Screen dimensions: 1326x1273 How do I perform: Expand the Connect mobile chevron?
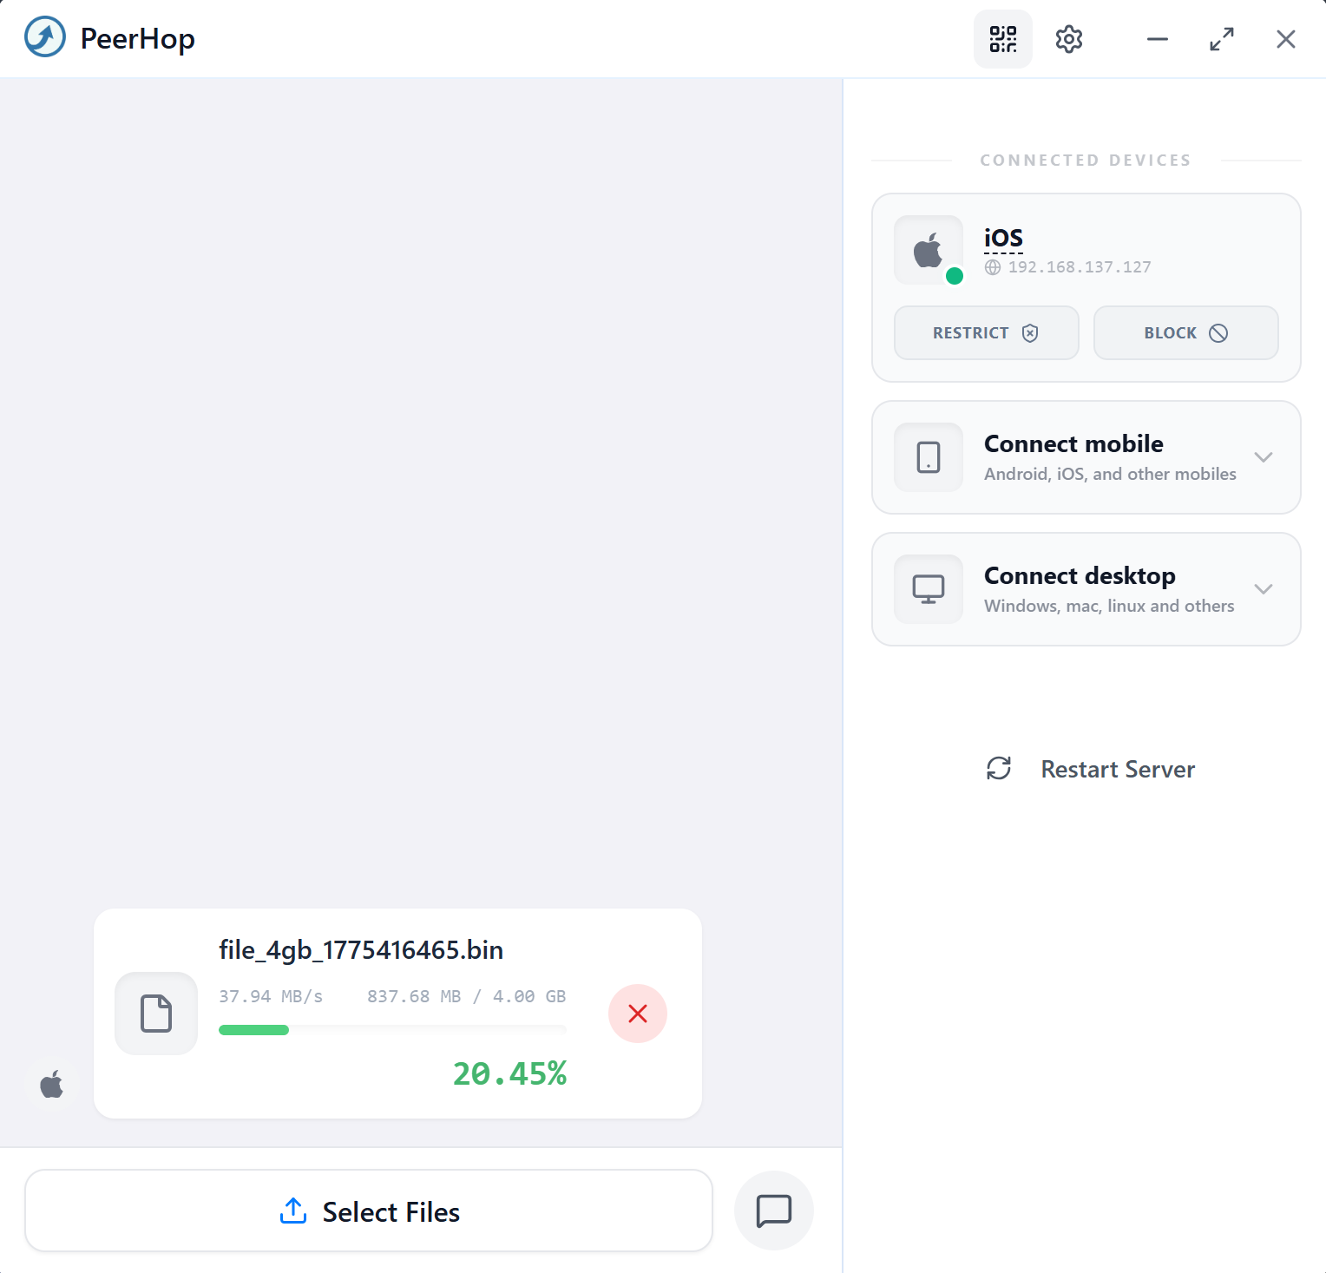tap(1264, 457)
